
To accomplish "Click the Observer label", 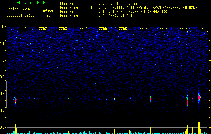I will click(x=68, y=4).
